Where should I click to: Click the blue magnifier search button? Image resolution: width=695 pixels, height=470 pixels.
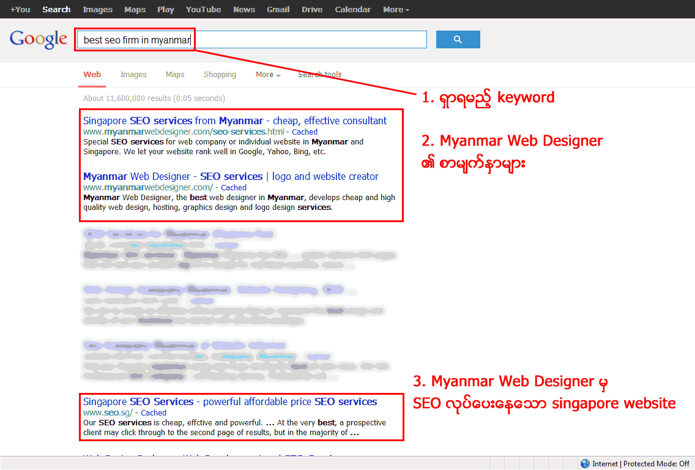pyautogui.click(x=458, y=39)
